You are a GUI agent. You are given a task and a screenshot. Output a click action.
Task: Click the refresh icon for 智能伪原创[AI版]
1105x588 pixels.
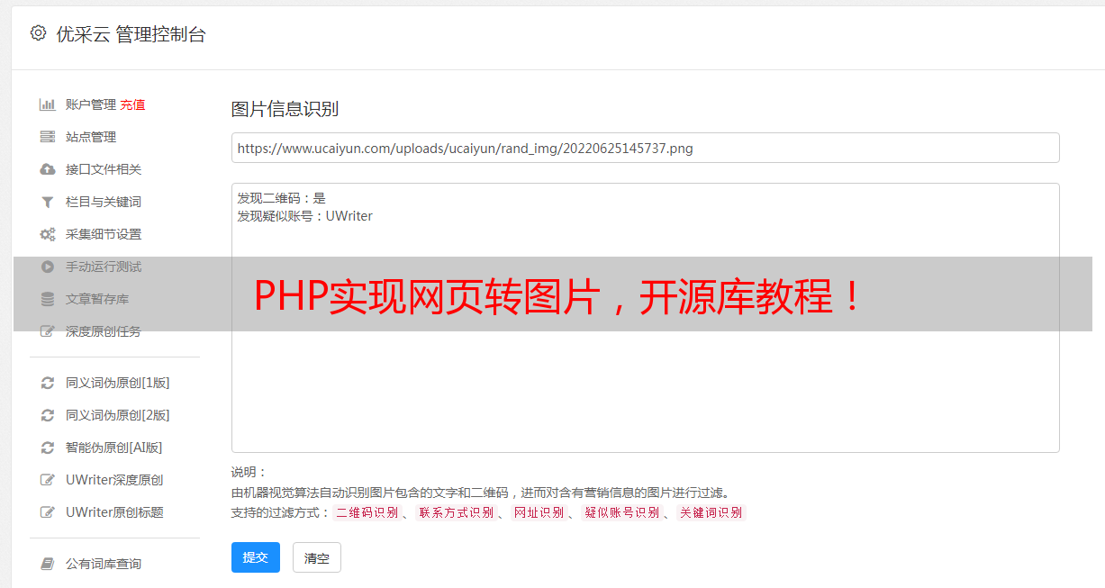pyautogui.click(x=48, y=448)
